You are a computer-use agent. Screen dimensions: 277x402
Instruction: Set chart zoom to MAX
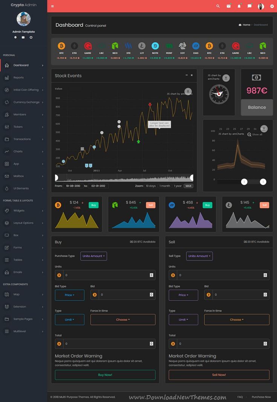[x=188, y=186]
